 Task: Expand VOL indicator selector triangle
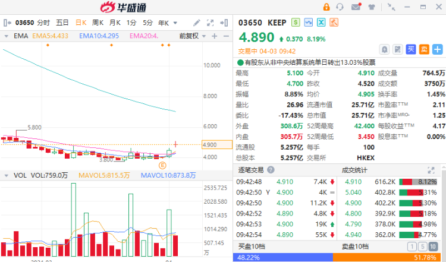tap(7, 176)
